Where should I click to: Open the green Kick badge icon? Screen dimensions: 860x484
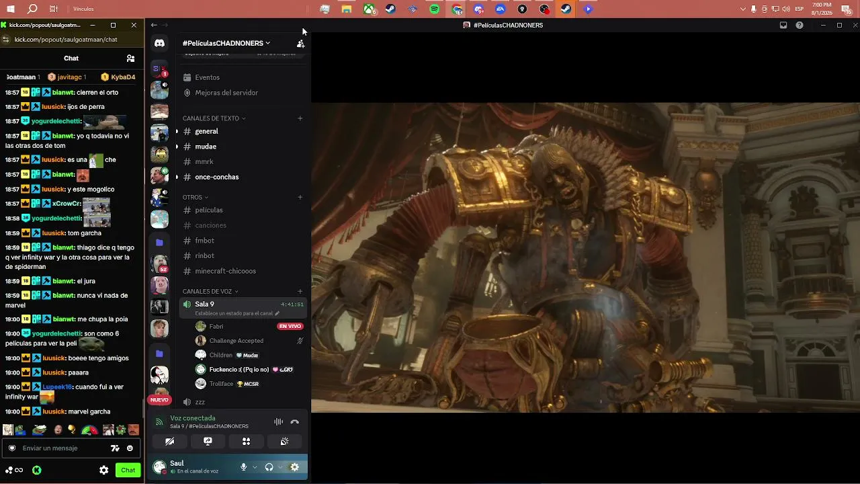(x=37, y=471)
